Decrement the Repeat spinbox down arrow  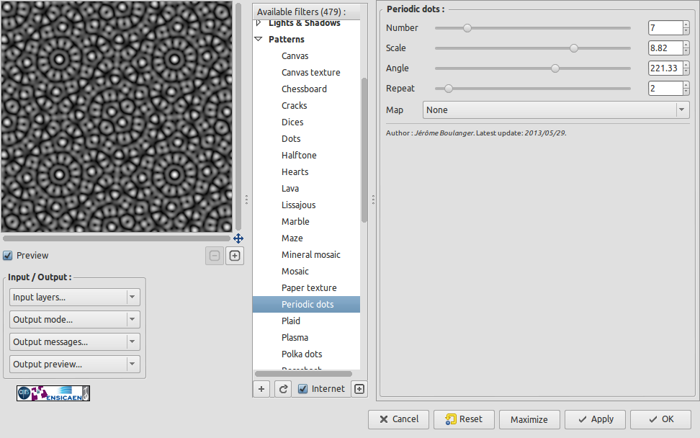click(686, 91)
